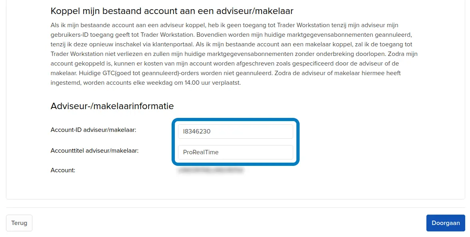The height and width of the screenshot is (237, 470).
Task: Click the Doorgaan button
Action: (446, 223)
